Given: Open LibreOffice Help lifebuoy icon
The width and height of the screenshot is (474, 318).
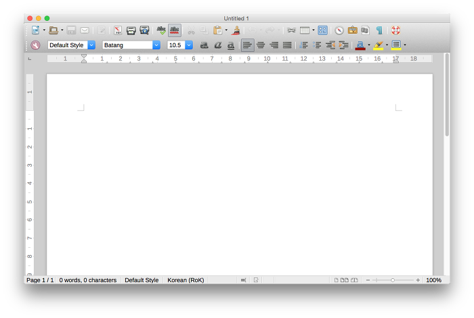Looking at the screenshot, I should point(395,30).
